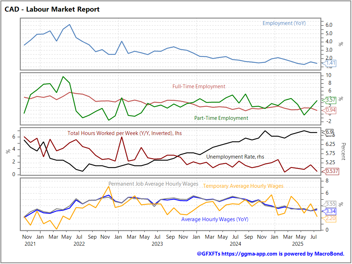Open the ggma-app.com link in the footer

249,254
